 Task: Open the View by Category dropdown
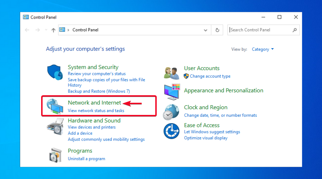point(263,49)
